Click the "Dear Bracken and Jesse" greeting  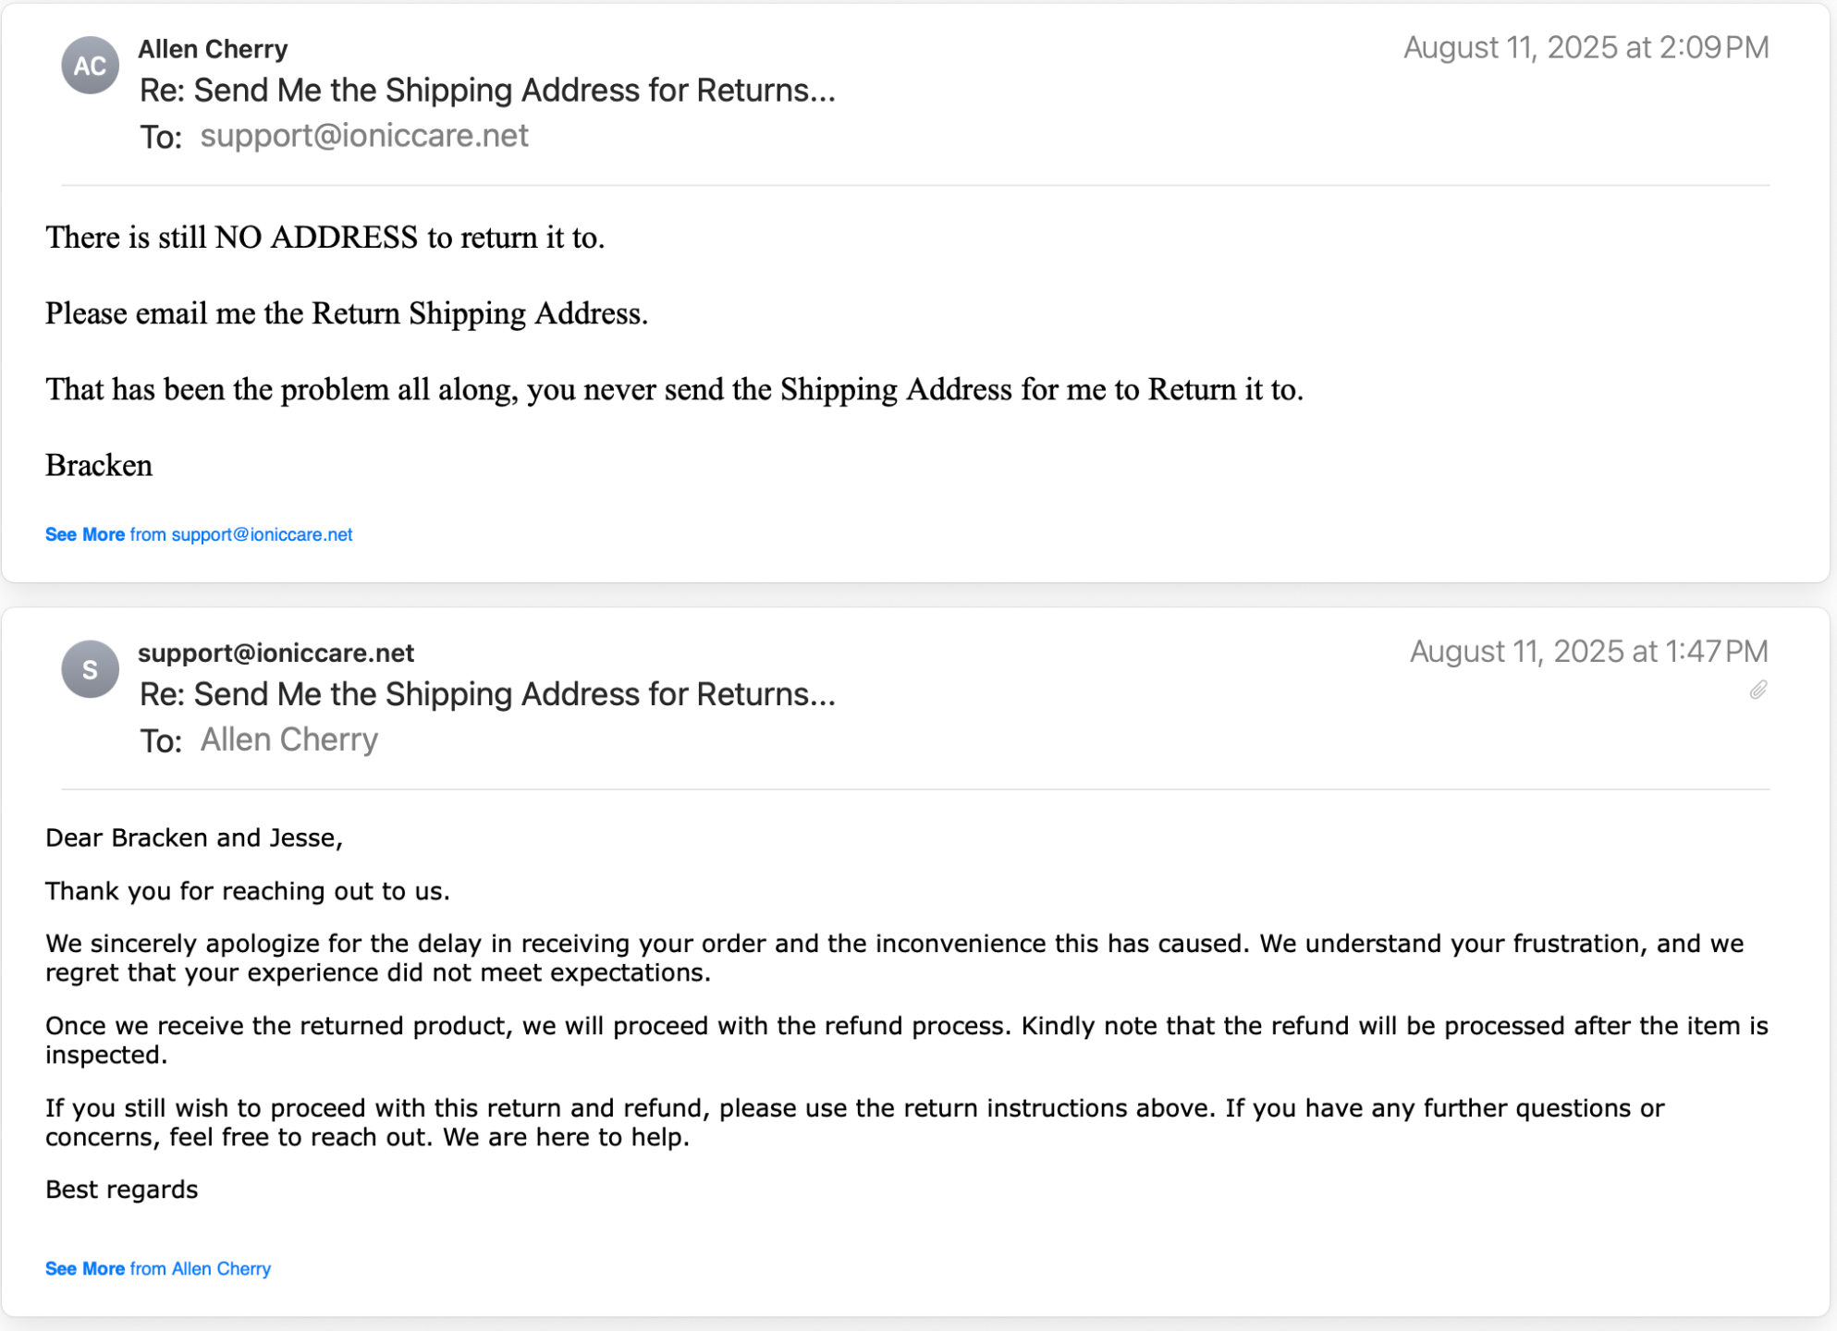point(194,837)
